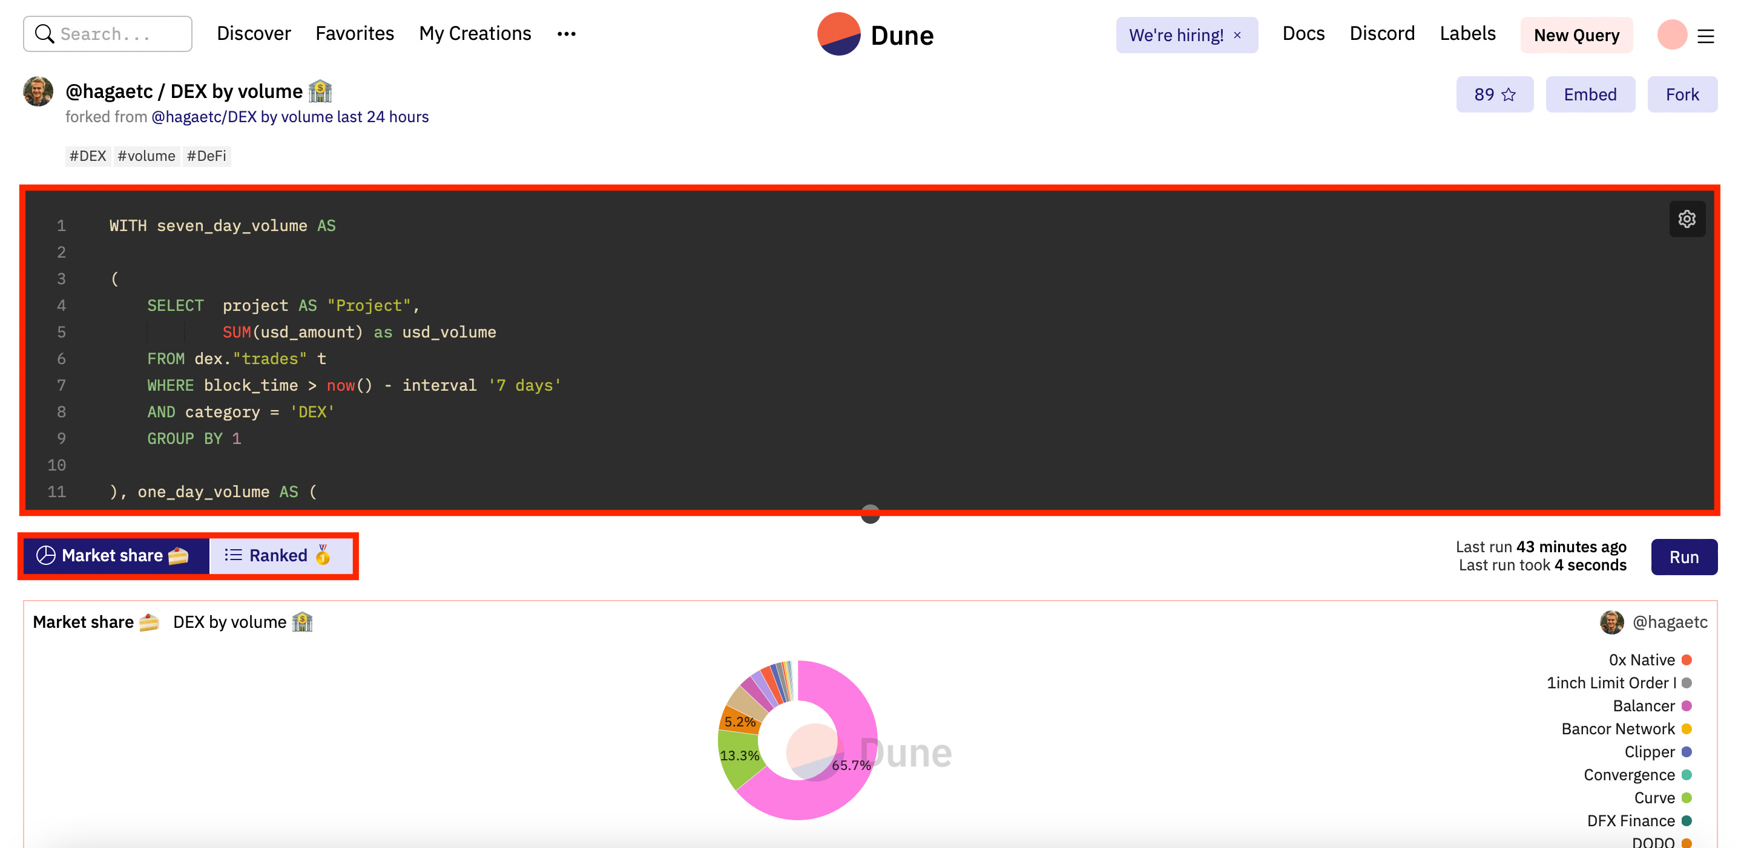Select the Market share tab
Viewport: 1741px width, 848px height.
(x=112, y=556)
